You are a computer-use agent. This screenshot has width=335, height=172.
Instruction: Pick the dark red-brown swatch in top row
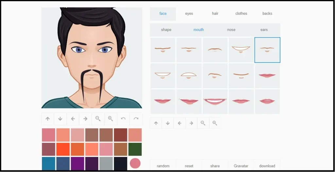click(120, 135)
